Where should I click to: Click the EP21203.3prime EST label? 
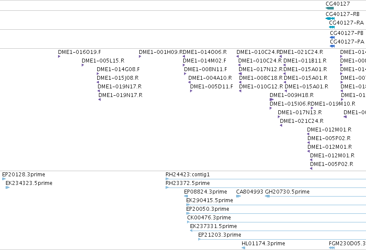click(x=220, y=235)
